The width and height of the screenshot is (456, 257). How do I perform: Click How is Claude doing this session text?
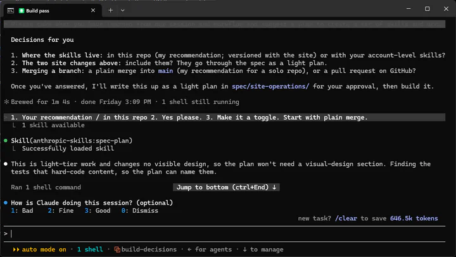pyautogui.click(x=92, y=203)
